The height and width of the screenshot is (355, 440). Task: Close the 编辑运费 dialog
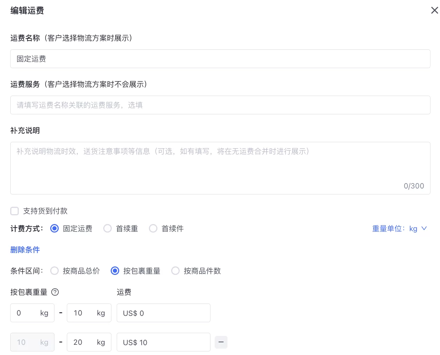(x=434, y=10)
